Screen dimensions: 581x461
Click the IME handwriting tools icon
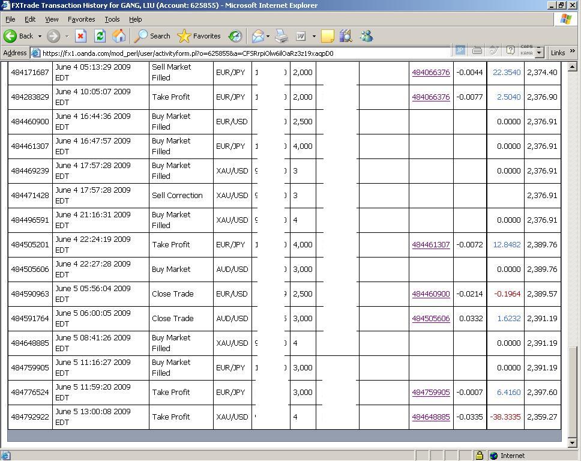(493, 50)
